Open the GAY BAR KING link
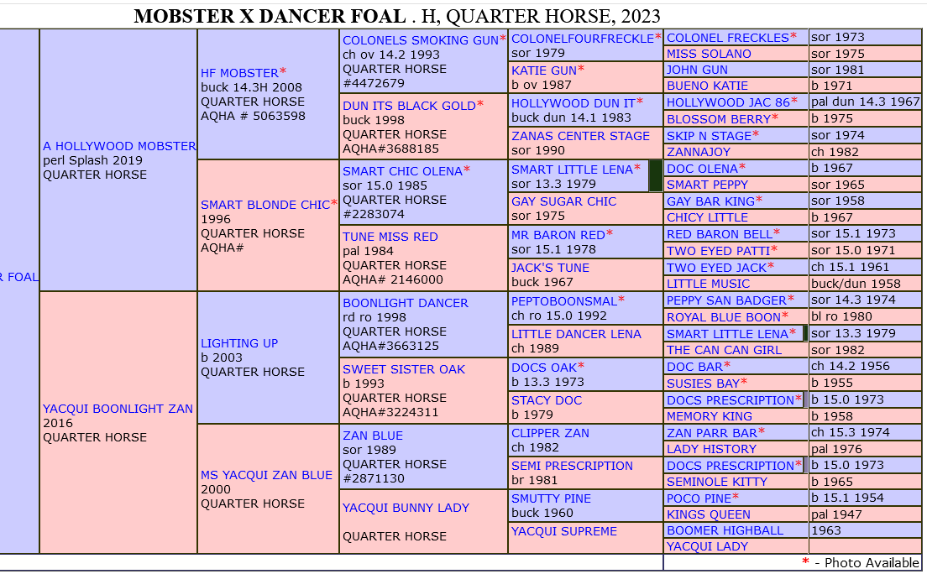Screen dimensions: 927x574 710,201
